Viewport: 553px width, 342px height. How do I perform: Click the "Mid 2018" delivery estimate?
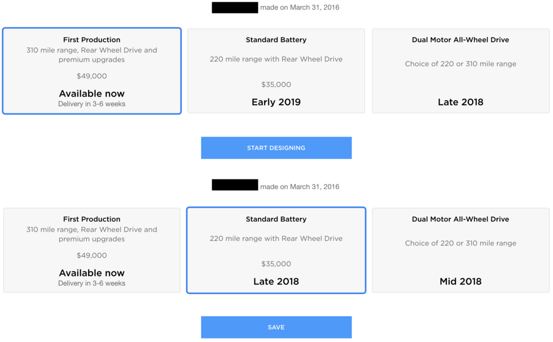pyautogui.click(x=460, y=282)
